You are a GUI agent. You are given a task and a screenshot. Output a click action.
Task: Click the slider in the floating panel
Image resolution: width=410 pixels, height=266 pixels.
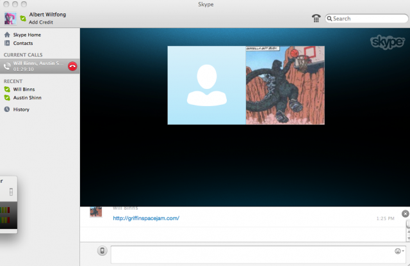pyautogui.click(x=11, y=192)
